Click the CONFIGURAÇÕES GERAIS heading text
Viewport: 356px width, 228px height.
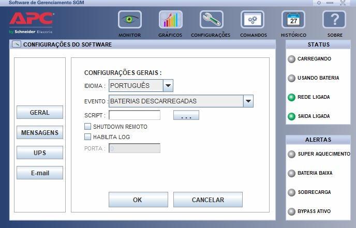(x=123, y=73)
